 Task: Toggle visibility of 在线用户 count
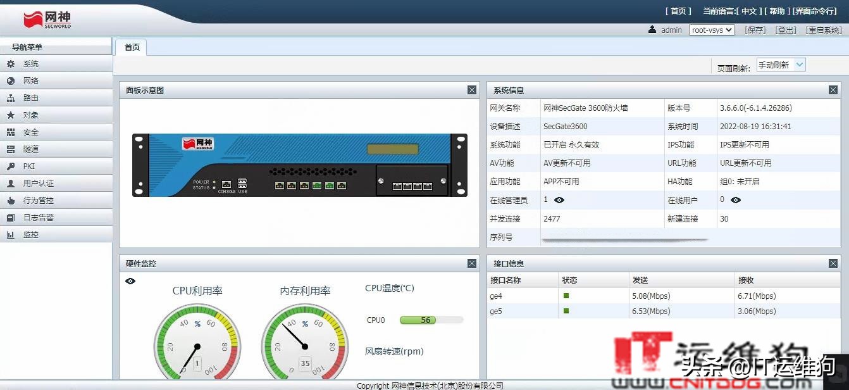click(734, 200)
